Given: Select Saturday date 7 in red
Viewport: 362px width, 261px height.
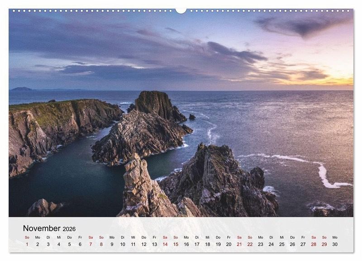Looking at the screenshot, I should 90,244.
